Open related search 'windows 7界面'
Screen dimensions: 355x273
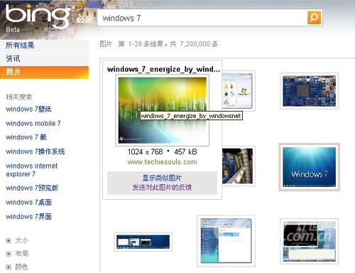(x=28, y=216)
